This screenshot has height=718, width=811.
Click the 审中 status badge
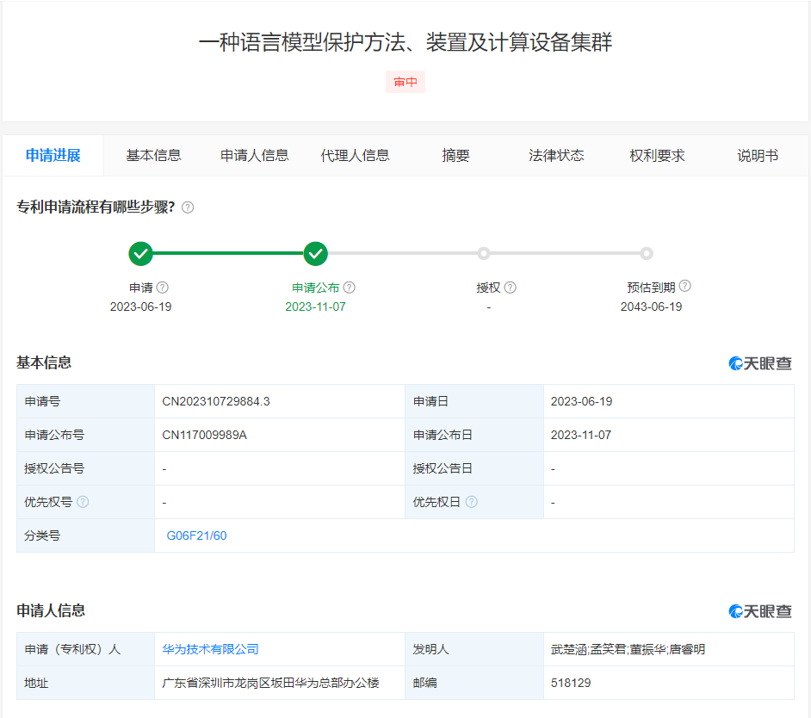pyautogui.click(x=405, y=82)
